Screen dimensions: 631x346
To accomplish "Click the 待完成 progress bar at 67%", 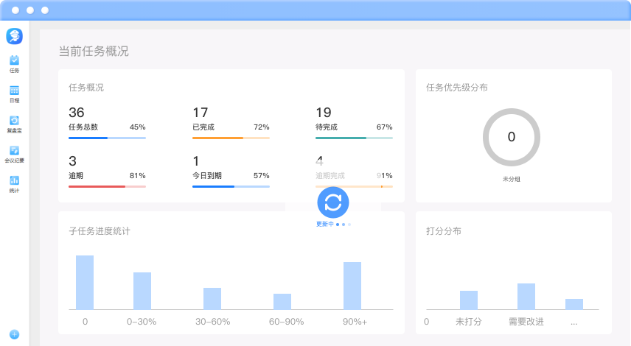I will [x=354, y=138].
